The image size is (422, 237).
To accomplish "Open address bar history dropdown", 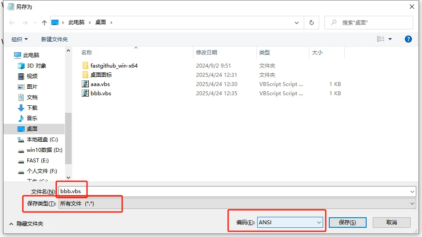I will (x=297, y=23).
